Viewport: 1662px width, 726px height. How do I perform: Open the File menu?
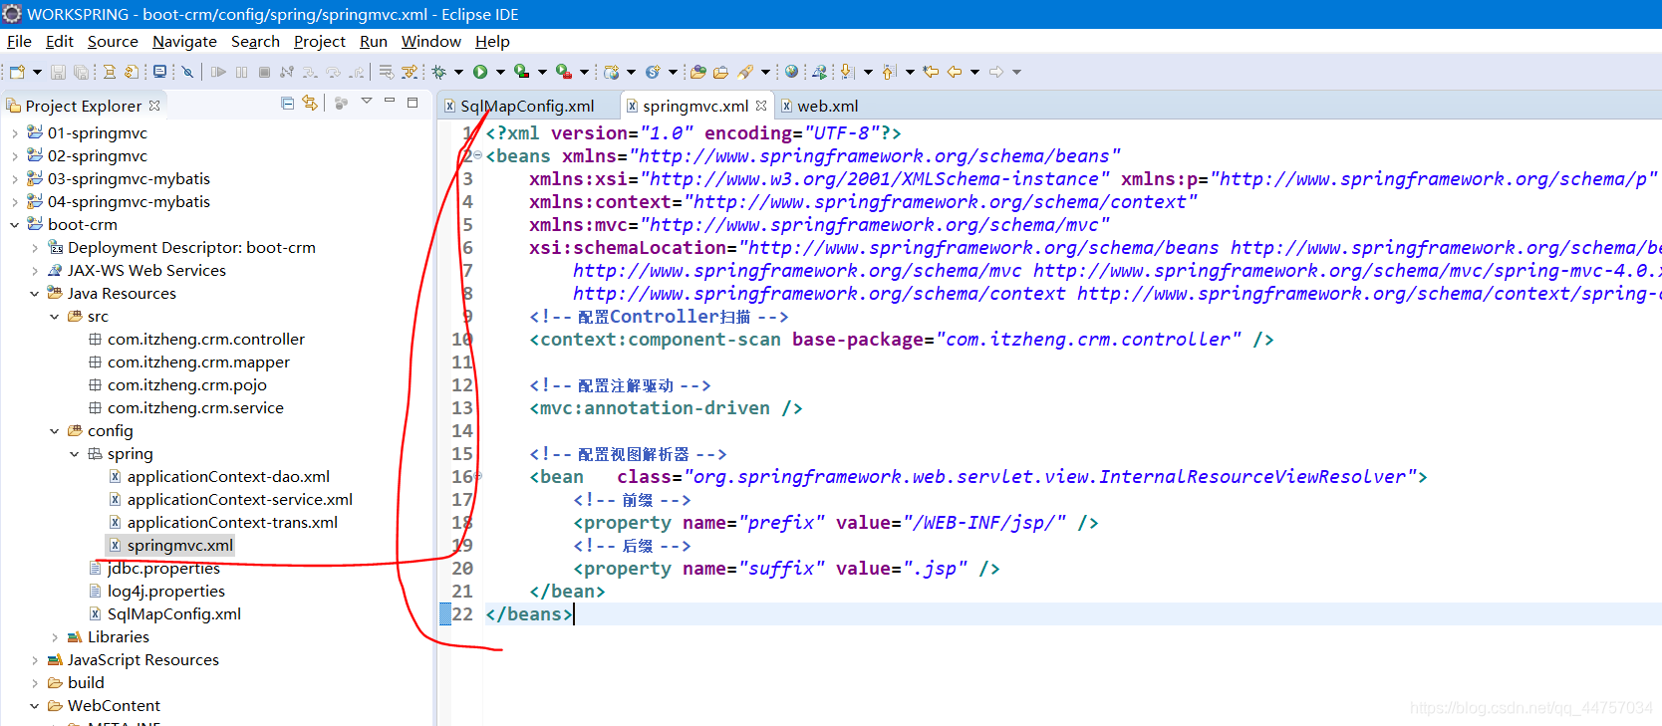19,42
